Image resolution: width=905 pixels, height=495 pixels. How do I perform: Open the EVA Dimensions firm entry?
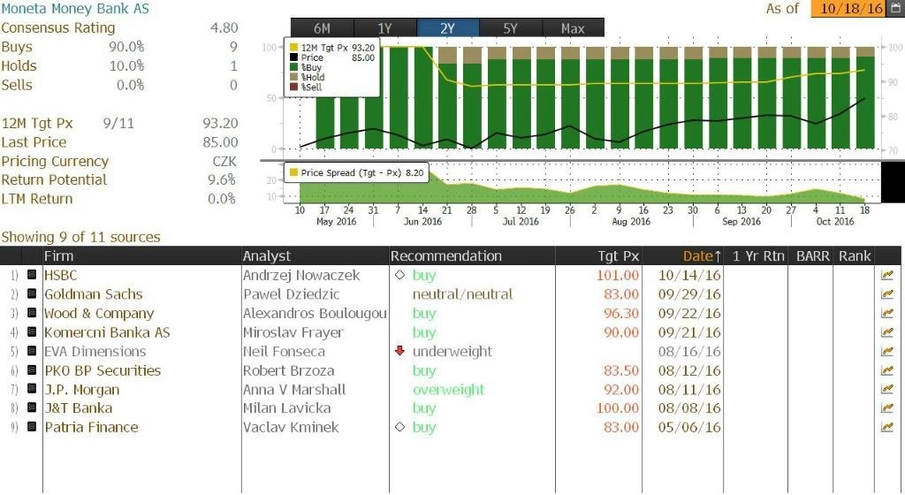tap(95, 351)
